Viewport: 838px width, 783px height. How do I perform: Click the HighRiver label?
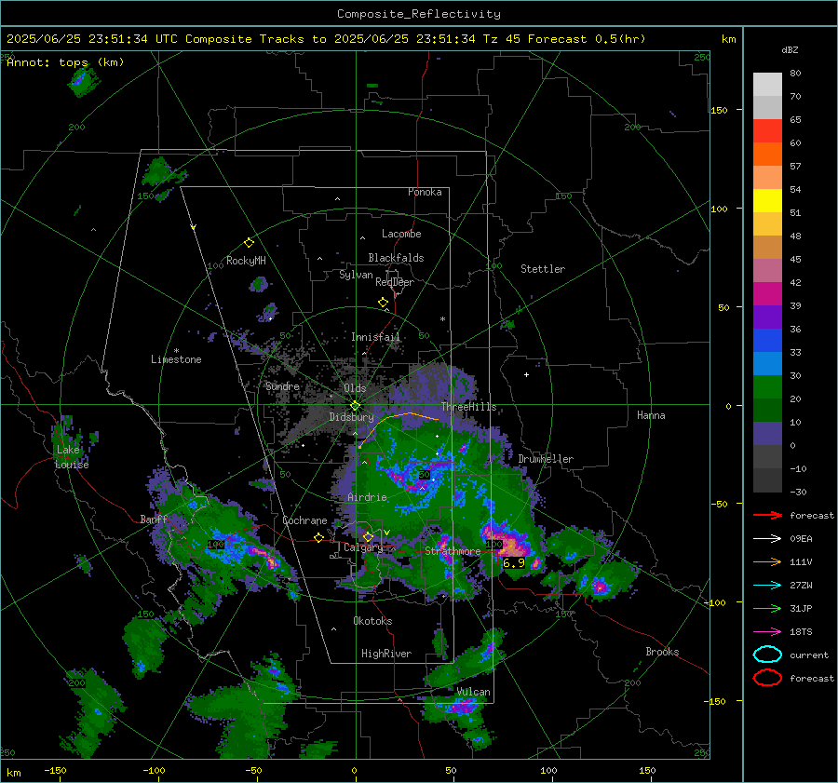click(x=386, y=654)
